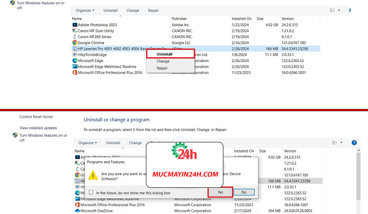Open the blue help question mark icon
This screenshot has height=214, width=368.
[x=354, y=143]
